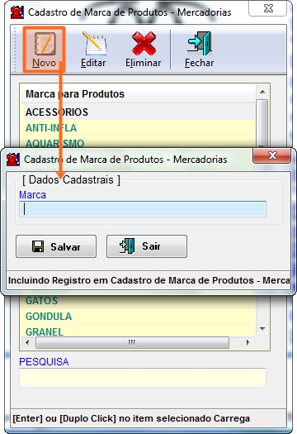Open the Editar notepad icon

point(95,44)
